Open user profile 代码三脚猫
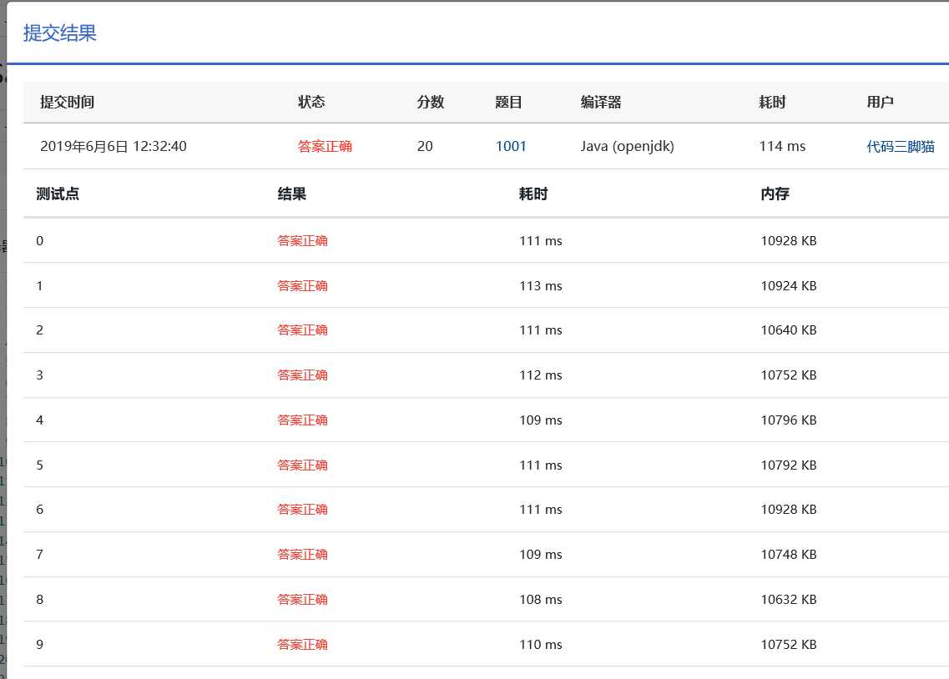This screenshot has width=949, height=679. click(901, 146)
